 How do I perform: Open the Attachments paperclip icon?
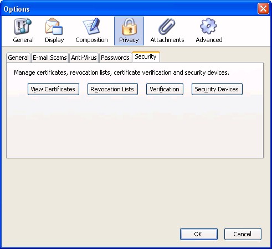[x=167, y=27]
